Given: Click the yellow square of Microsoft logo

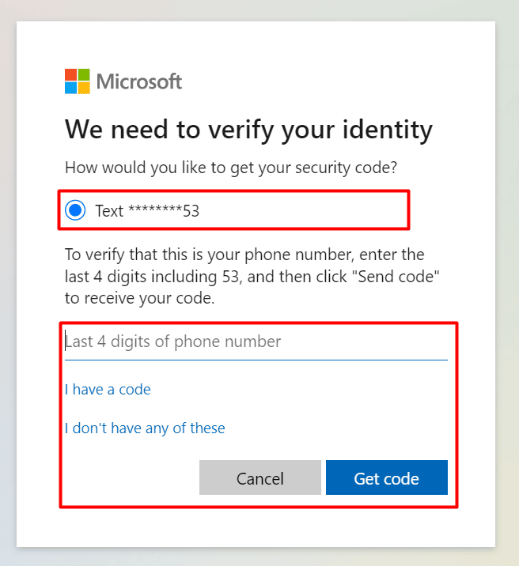Looking at the screenshot, I should (84, 88).
